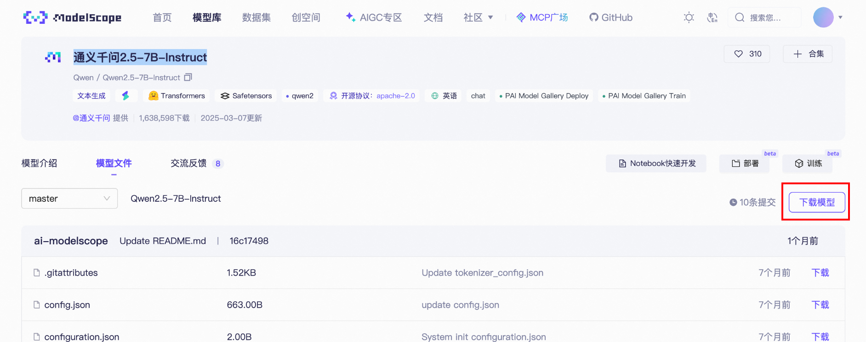Open the user avatar menu

(x=823, y=17)
